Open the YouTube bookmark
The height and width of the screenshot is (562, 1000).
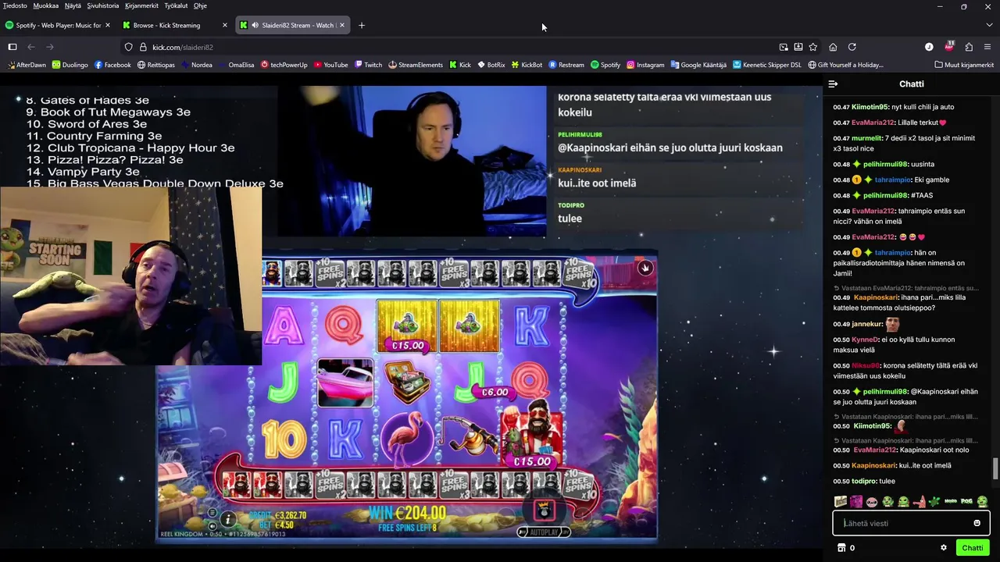tap(330, 65)
